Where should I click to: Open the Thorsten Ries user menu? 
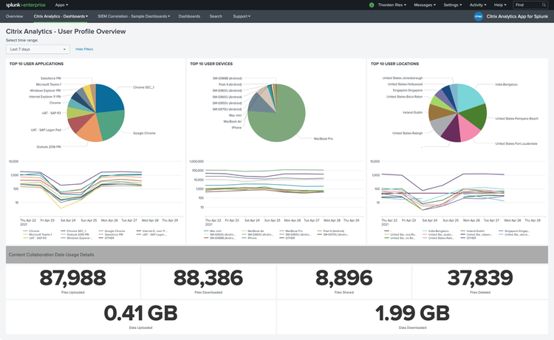click(x=391, y=5)
